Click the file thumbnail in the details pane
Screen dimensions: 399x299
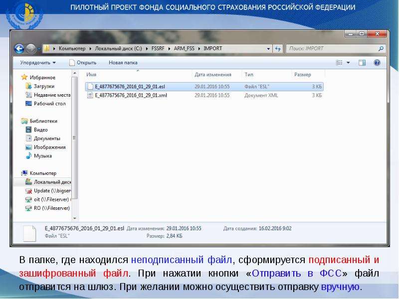pyautogui.click(x=30, y=233)
